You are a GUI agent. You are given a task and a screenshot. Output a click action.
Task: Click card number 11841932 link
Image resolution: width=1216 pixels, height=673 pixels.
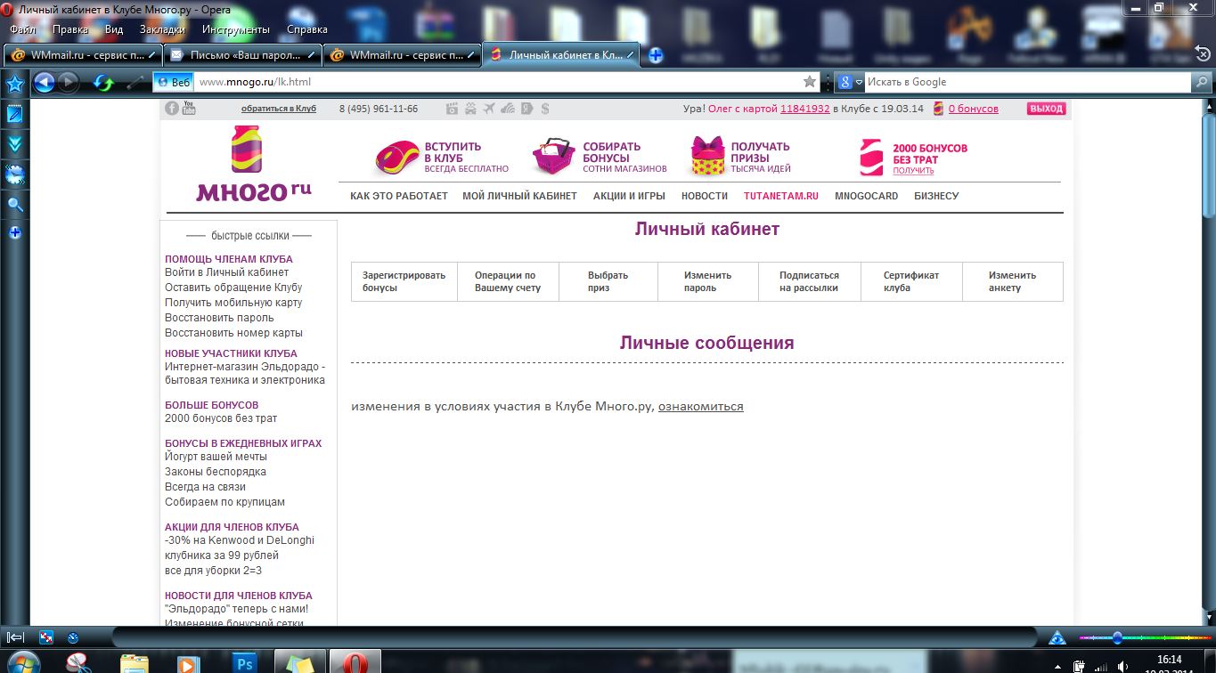point(805,109)
